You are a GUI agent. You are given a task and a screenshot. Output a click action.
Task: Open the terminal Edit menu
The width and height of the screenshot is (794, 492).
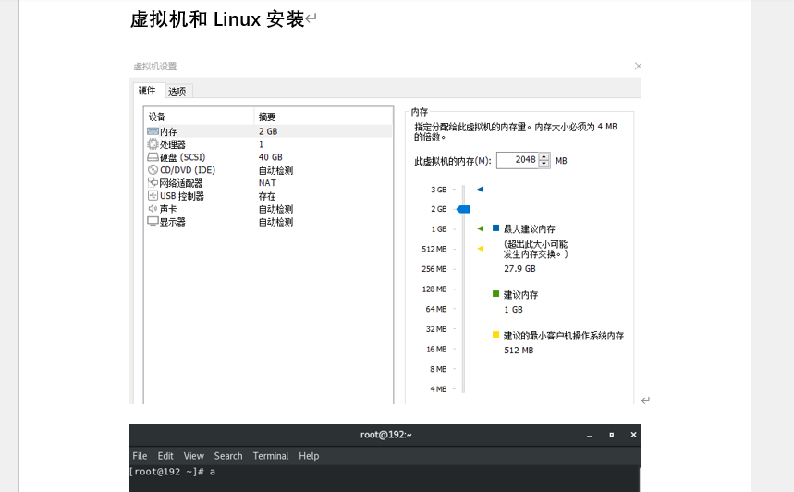click(165, 456)
